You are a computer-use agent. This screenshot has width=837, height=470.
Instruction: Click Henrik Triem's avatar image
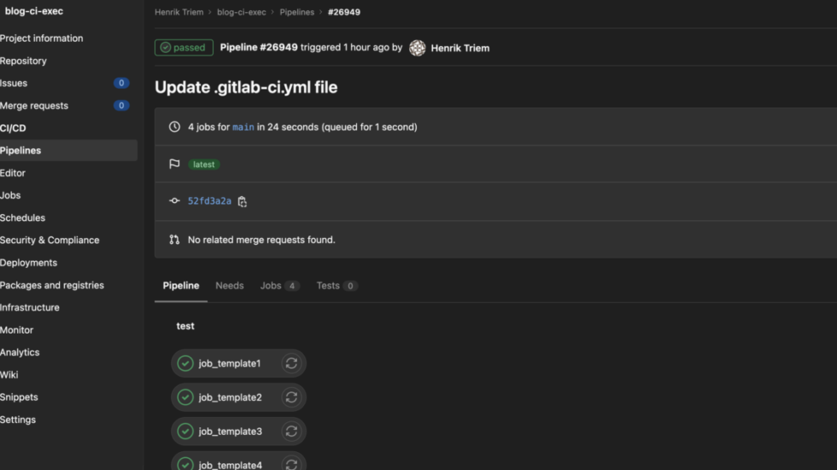[418, 48]
